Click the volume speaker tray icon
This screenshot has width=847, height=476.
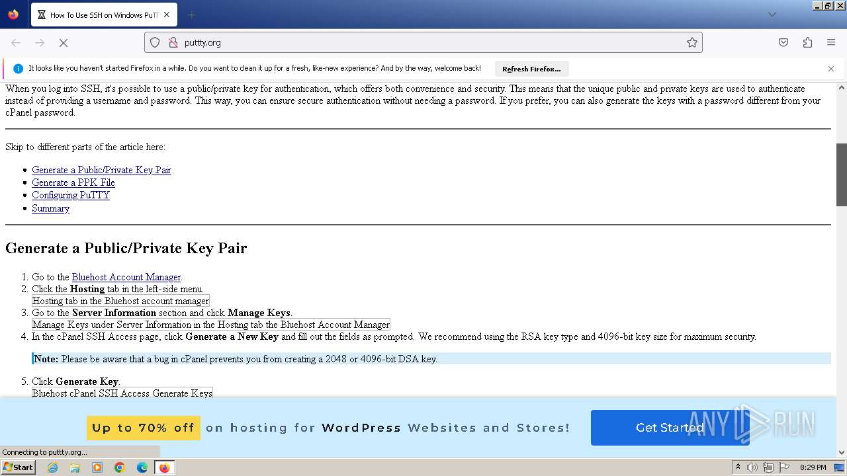752,467
